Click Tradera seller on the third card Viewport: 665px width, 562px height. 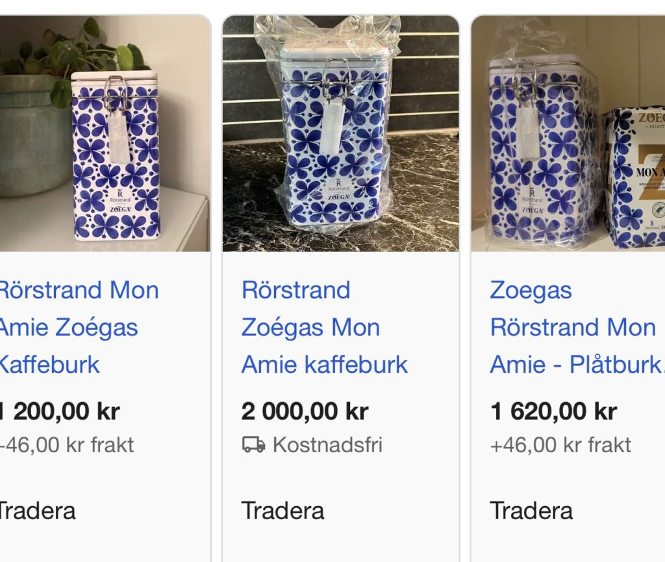click(x=531, y=510)
